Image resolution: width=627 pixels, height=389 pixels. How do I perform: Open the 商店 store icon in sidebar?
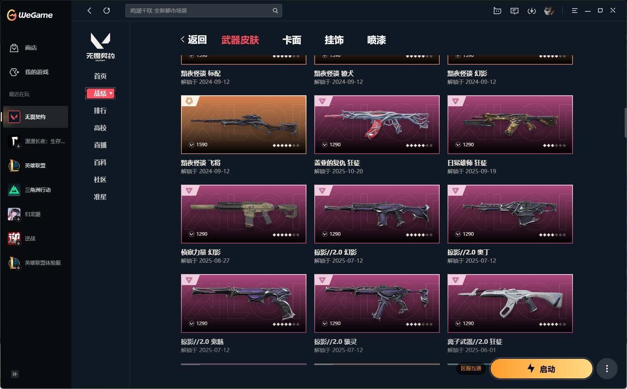(x=14, y=48)
